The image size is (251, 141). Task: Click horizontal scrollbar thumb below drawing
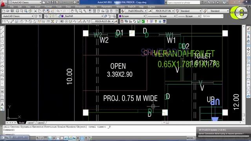pos(167,123)
